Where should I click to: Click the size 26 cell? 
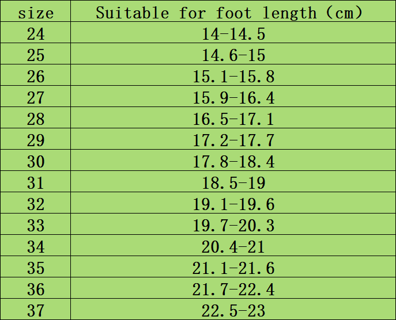point(36,77)
